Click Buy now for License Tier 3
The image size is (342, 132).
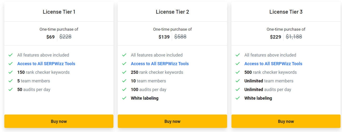tap(286, 121)
